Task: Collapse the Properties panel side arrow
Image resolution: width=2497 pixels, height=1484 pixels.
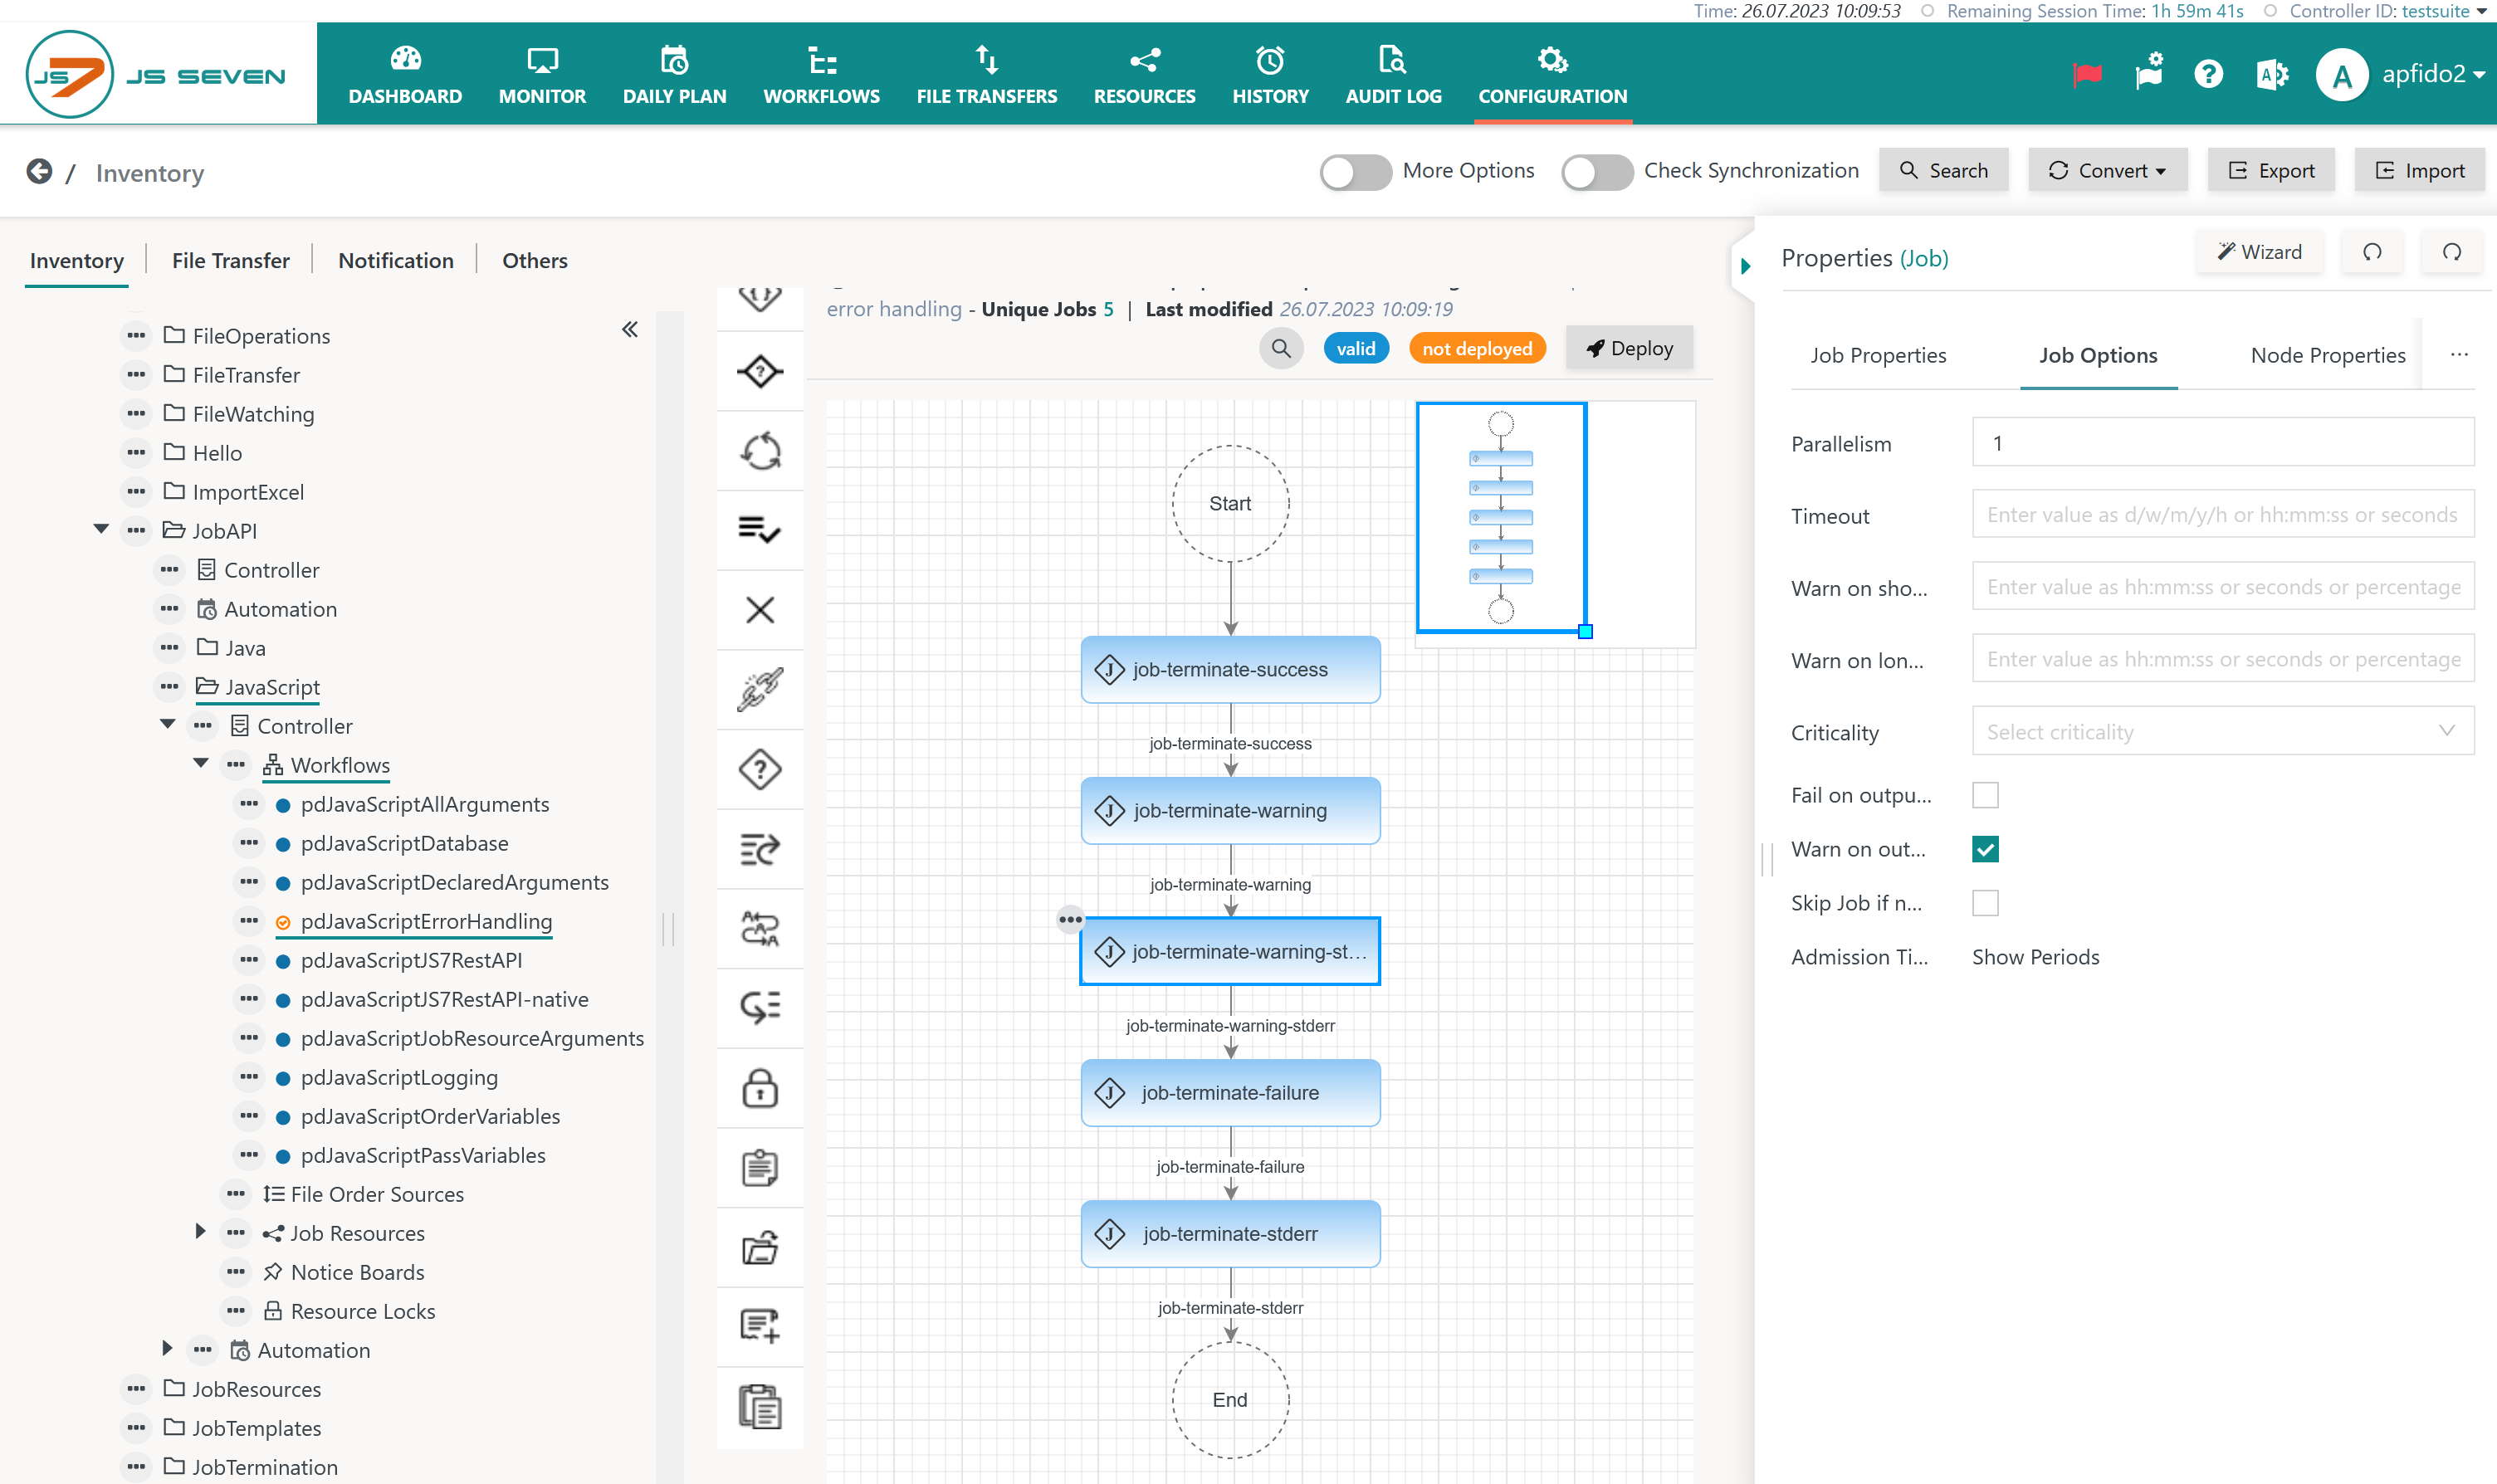Action: pos(1745,265)
